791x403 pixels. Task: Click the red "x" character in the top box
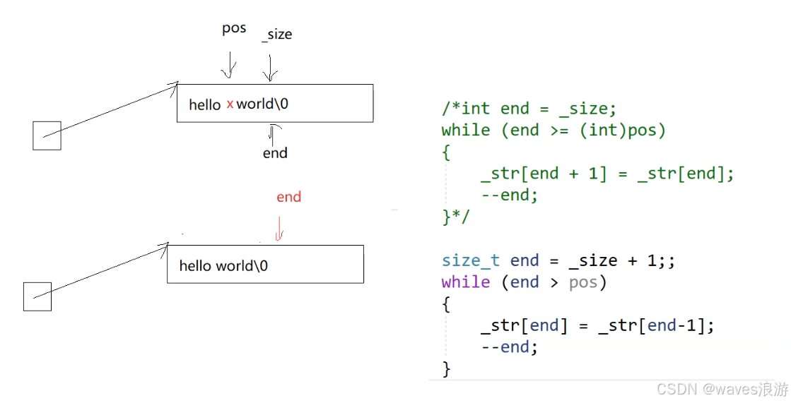click(x=230, y=104)
